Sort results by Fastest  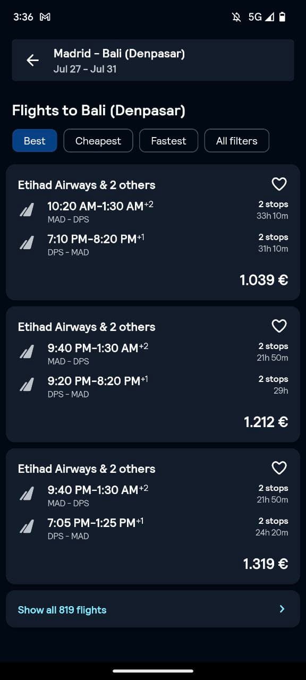(168, 141)
